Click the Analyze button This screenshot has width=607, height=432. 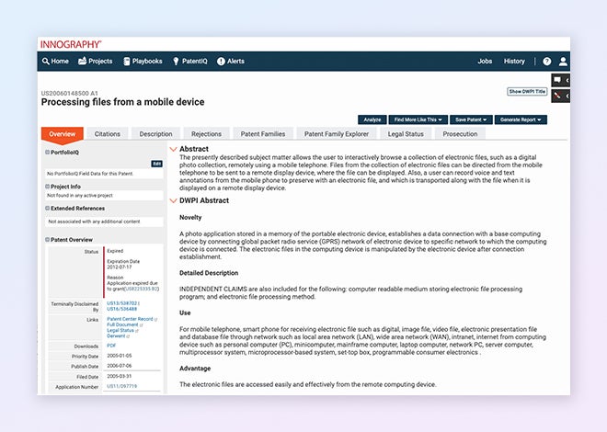click(372, 119)
